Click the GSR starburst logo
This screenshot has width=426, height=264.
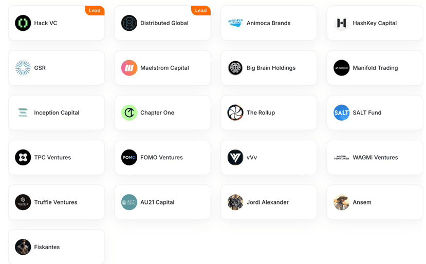[x=23, y=68]
